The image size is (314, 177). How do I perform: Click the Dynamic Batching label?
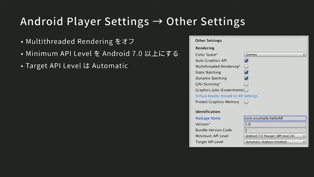[211, 78]
